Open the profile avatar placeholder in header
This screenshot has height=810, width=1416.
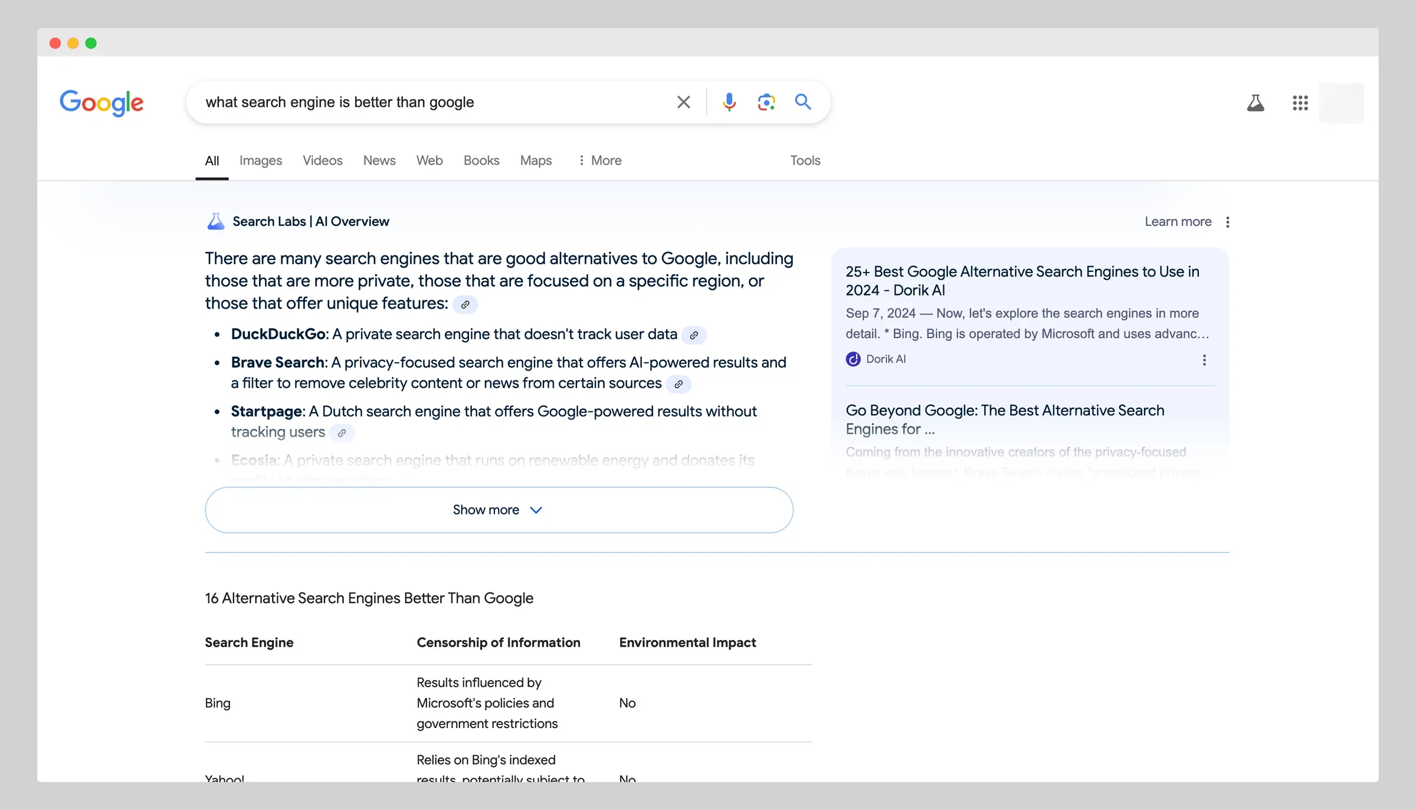pyautogui.click(x=1341, y=103)
